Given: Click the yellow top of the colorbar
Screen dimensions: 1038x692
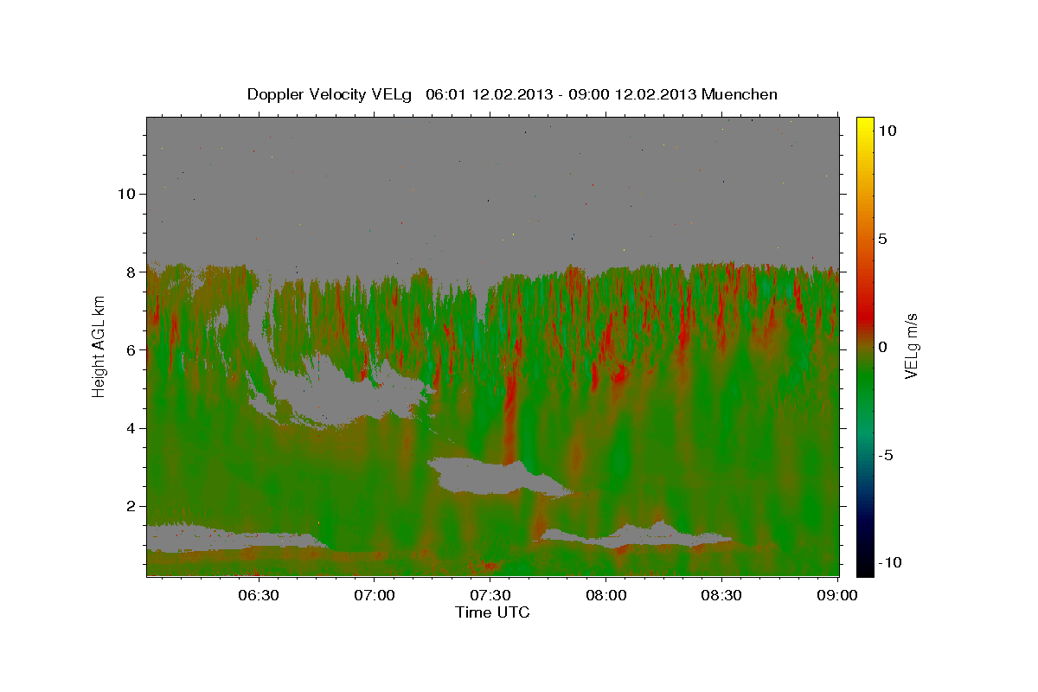Looking at the screenshot, I should [x=864, y=125].
